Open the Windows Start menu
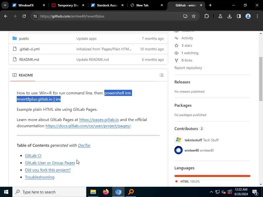Image resolution: width=263 pixels, height=197 pixels. click(x=6, y=192)
